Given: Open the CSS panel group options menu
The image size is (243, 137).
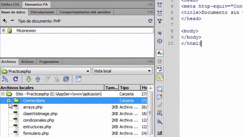Looking at the screenshot, I should coord(150,5).
